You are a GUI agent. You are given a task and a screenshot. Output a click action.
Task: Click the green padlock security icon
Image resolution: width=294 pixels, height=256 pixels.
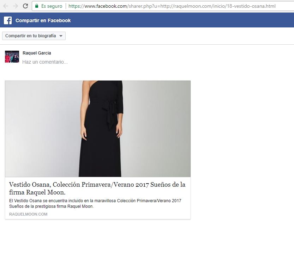pos(37,6)
